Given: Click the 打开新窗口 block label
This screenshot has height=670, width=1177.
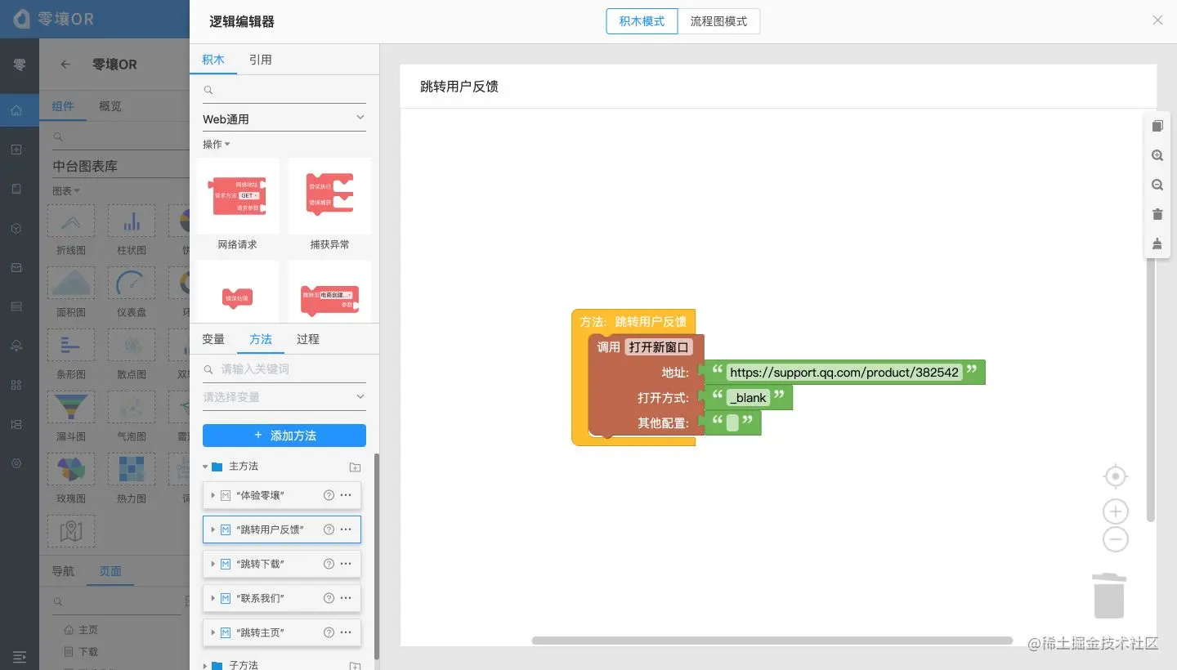Looking at the screenshot, I should click(659, 346).
